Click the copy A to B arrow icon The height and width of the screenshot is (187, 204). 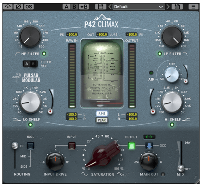84,6
